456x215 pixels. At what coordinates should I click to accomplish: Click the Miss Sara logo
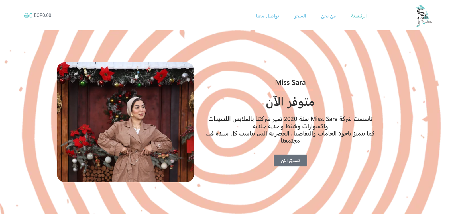point(424,16)
